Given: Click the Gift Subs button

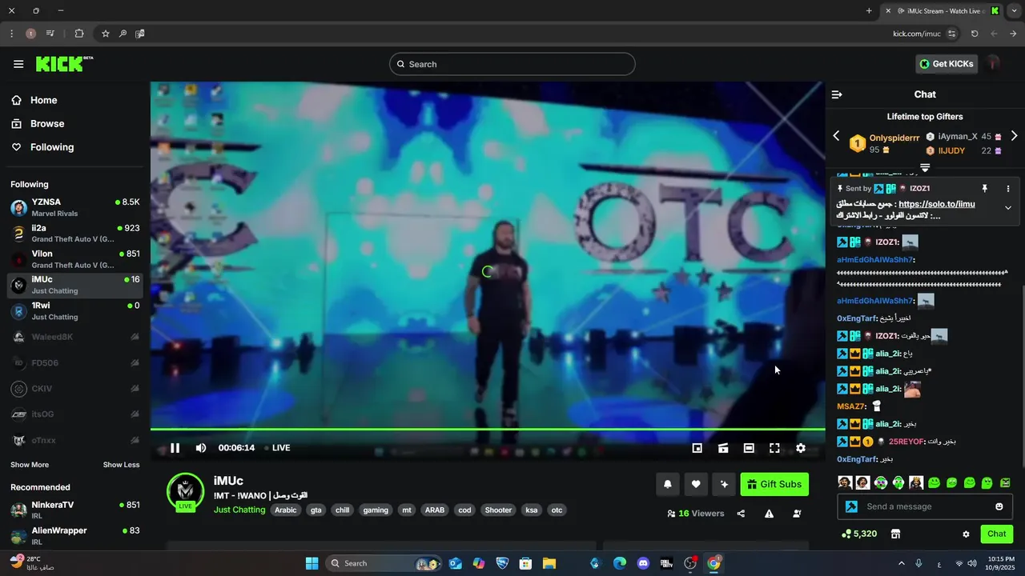Looking at the screenshot, I should [x=774, y=484].
